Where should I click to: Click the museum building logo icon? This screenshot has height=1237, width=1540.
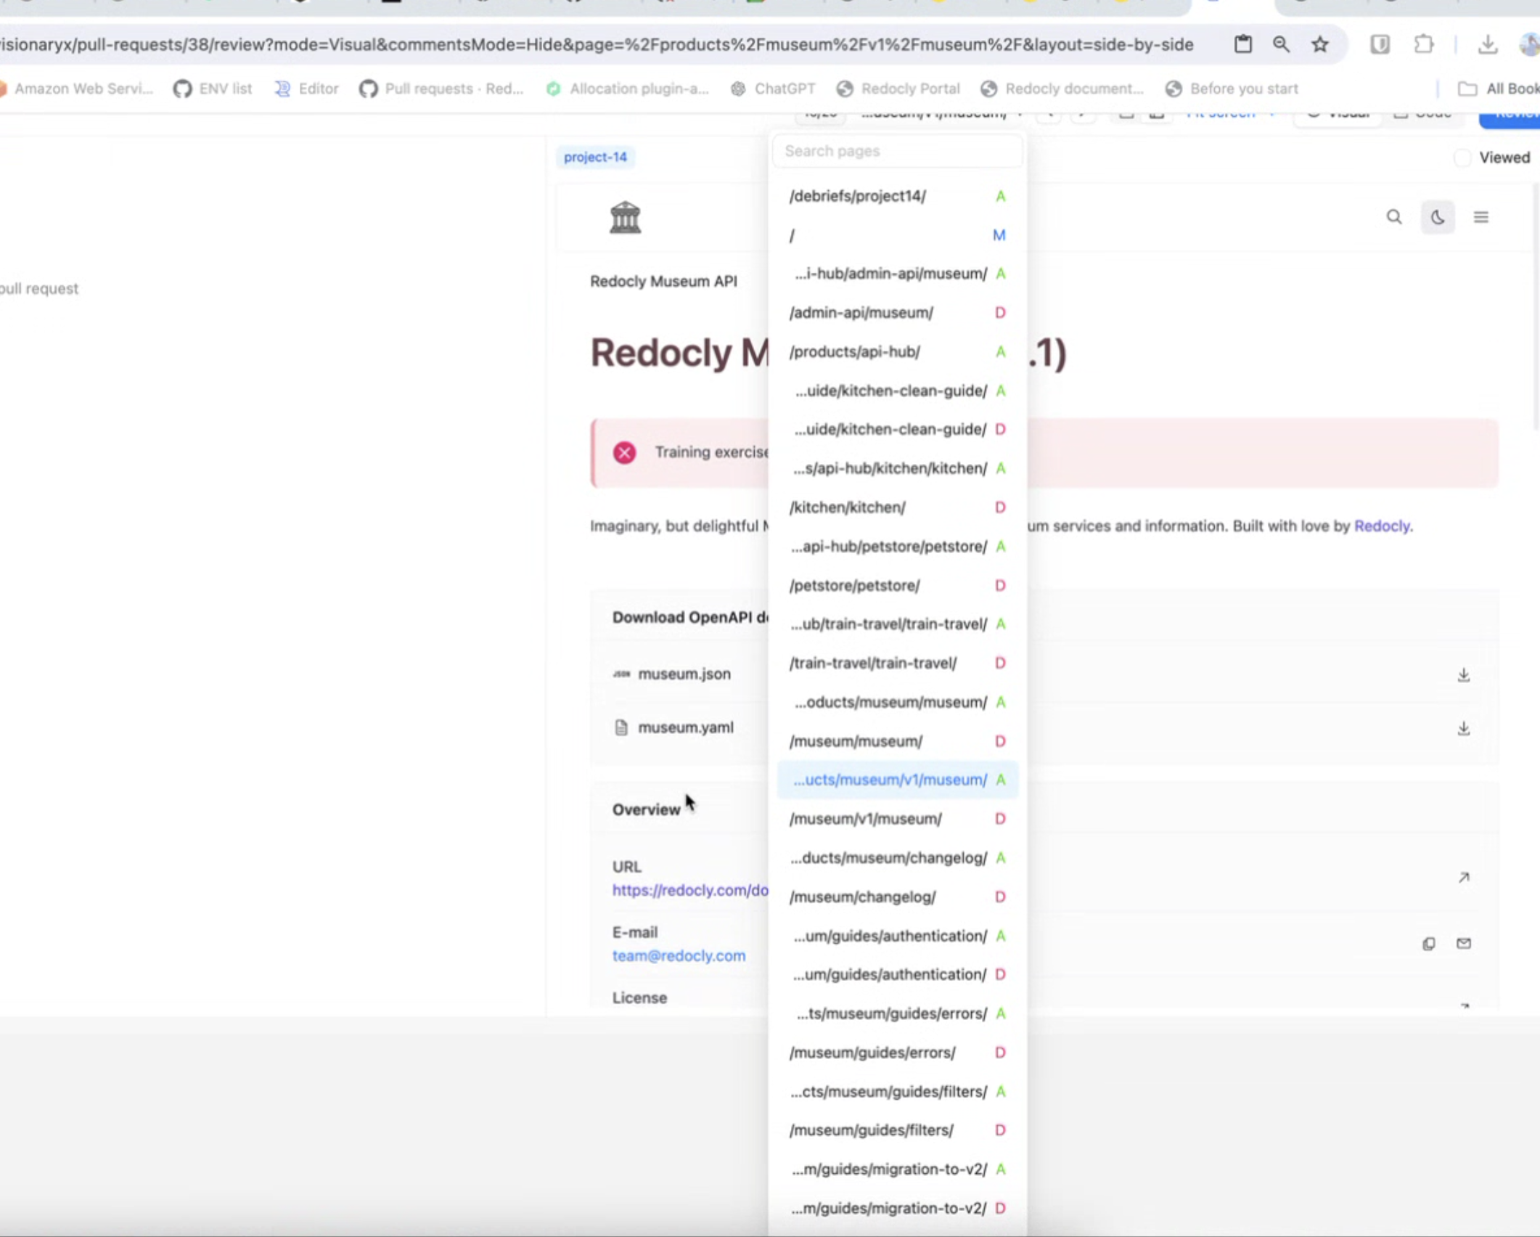tap(625, 217)
